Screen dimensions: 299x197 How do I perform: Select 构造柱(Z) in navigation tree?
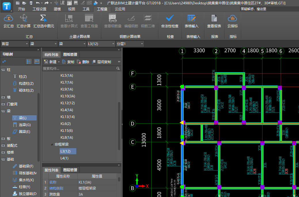26,83
